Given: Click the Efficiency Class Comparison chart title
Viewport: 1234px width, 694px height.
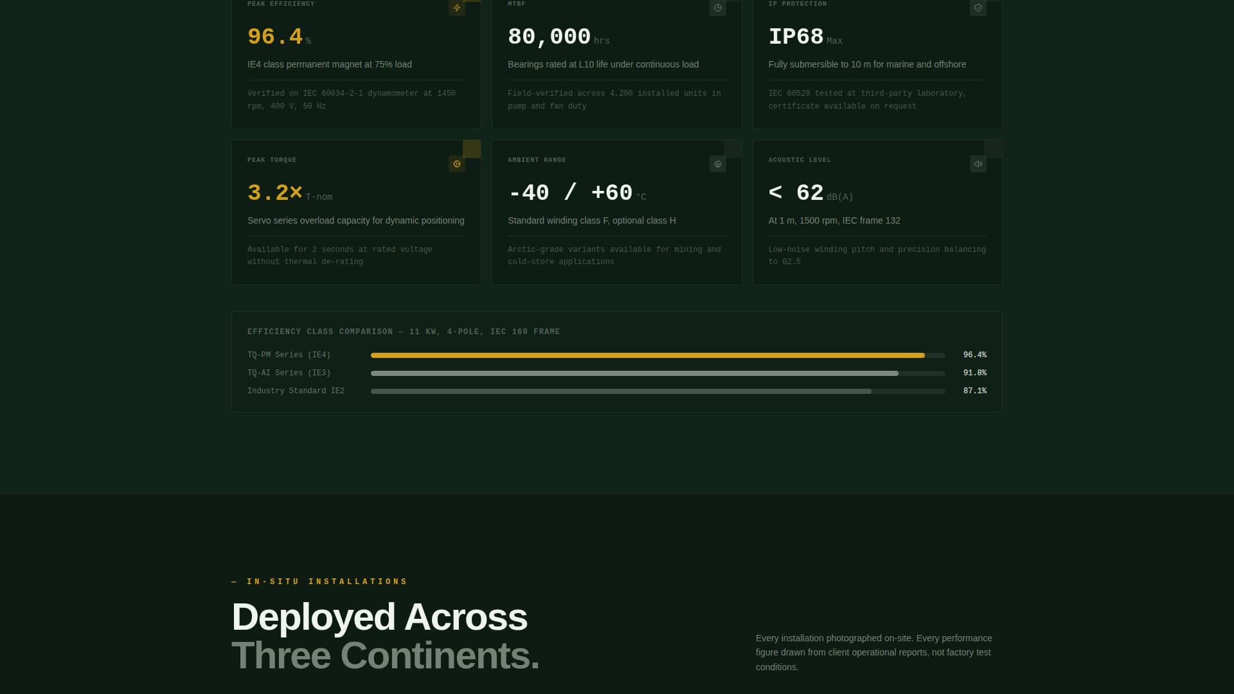Looking at the screenshot, I should coord(404,332).
